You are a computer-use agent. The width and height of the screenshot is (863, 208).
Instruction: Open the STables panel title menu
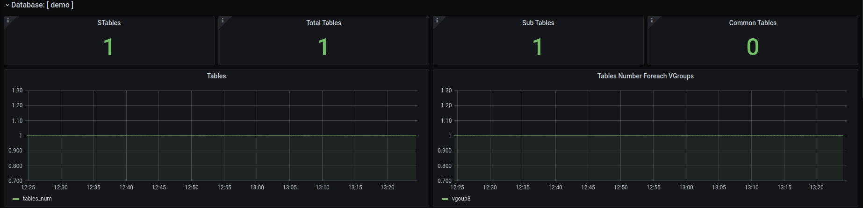(109, 23)
